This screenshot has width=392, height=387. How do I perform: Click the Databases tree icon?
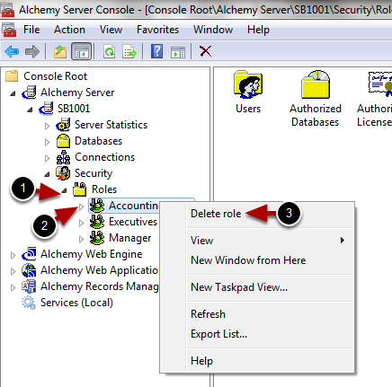point(63,141)
